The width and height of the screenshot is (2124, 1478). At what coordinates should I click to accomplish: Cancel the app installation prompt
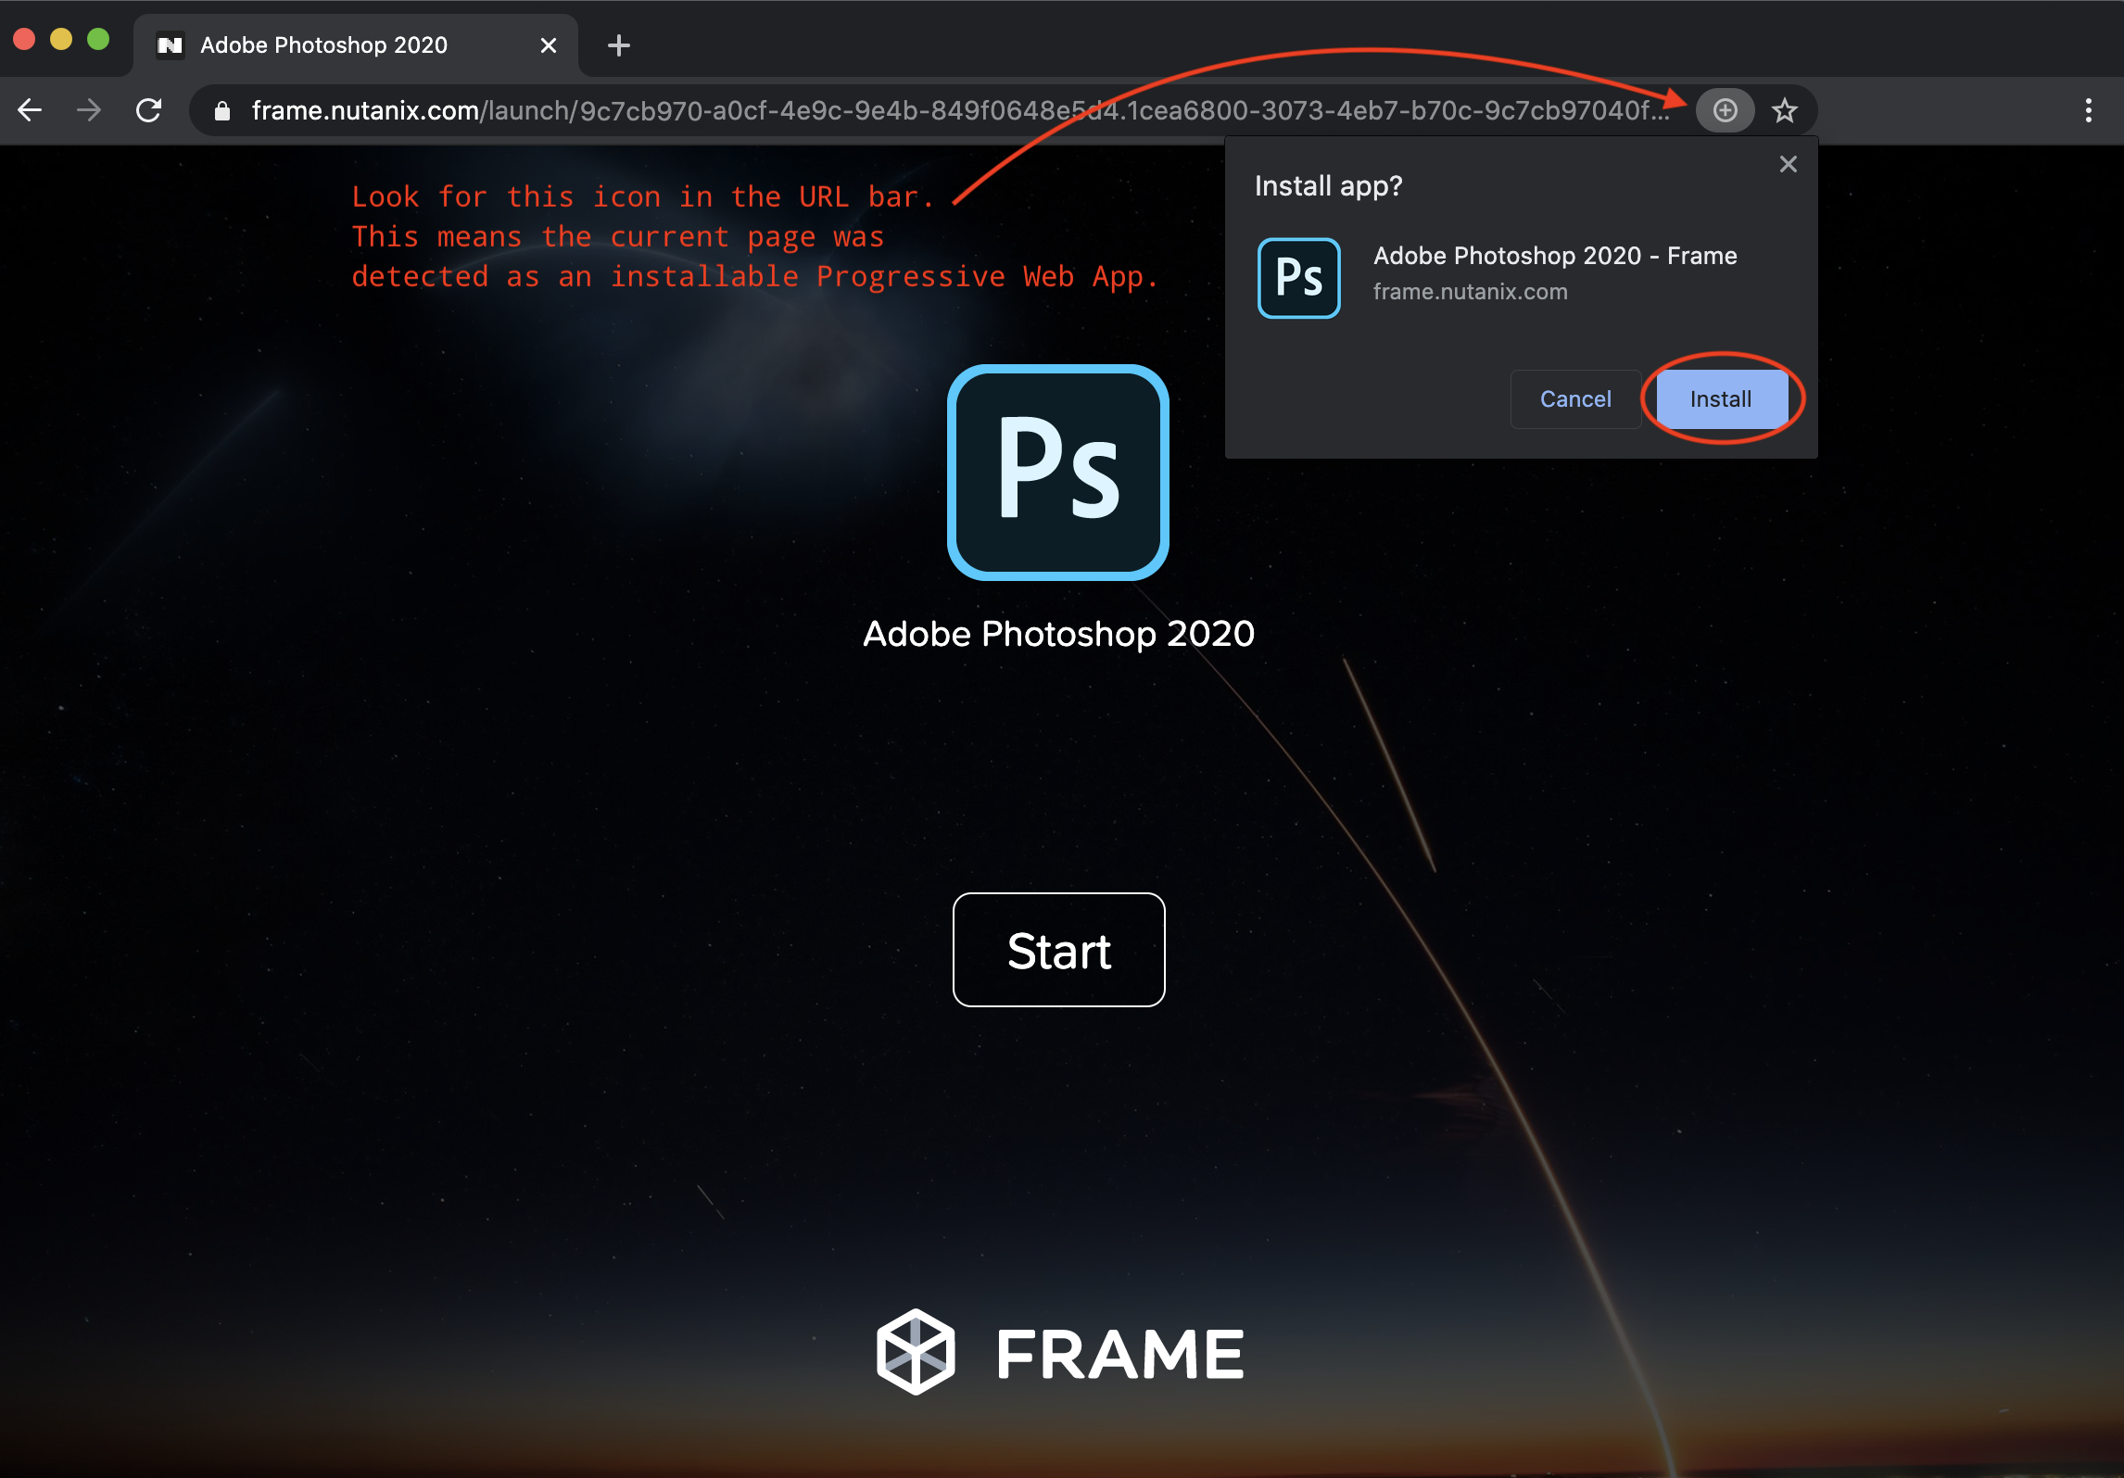coord(1574,399)
